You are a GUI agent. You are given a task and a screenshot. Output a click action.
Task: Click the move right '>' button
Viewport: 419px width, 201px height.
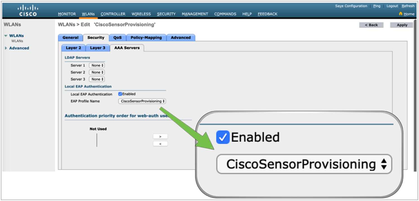pyautogui.click(x=160, y=137)
